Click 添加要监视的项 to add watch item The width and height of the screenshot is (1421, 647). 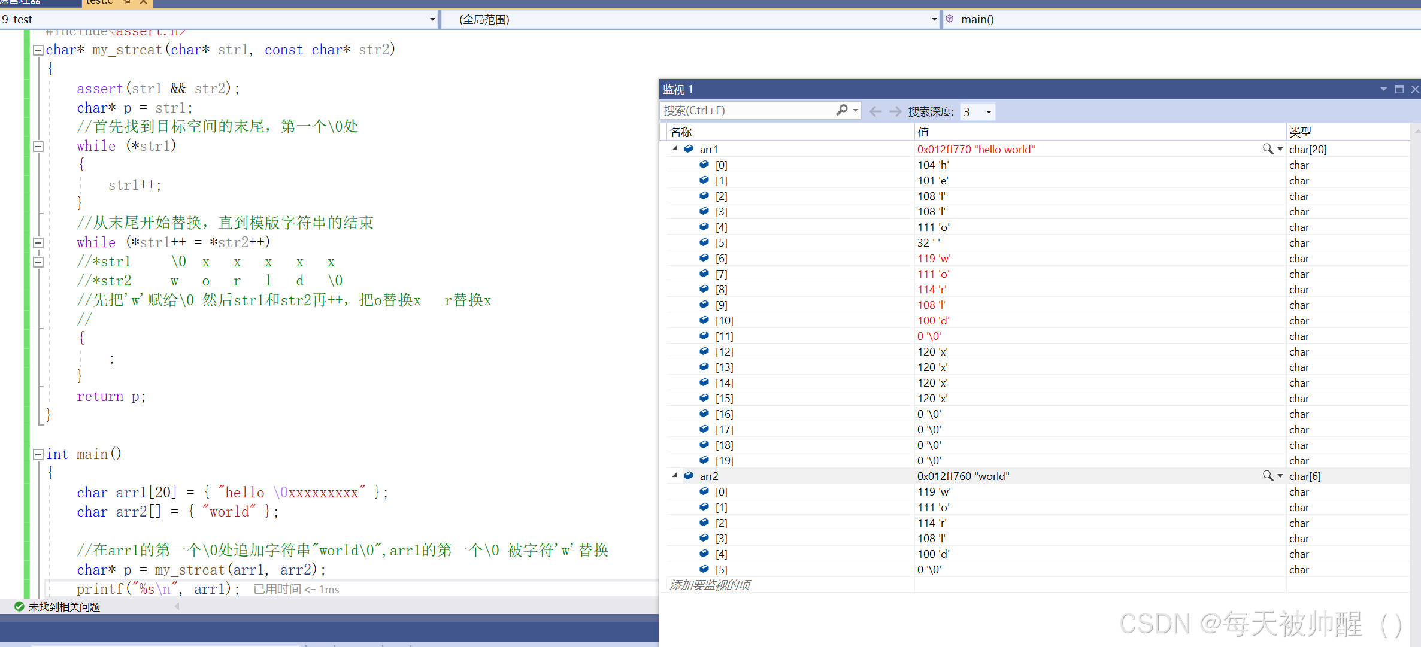pyautogui.click(x=710, y=585)
